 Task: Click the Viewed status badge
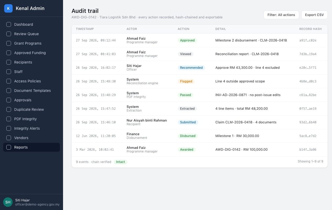[185, 54]
